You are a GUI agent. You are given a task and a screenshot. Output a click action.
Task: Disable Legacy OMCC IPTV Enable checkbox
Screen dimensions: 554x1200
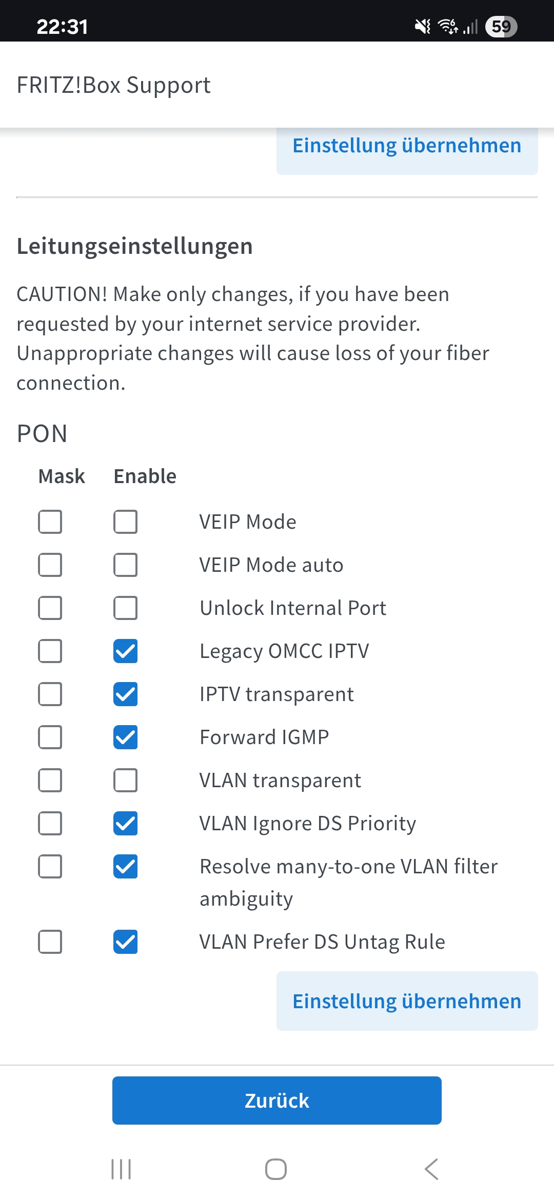[x=126, y=651]
